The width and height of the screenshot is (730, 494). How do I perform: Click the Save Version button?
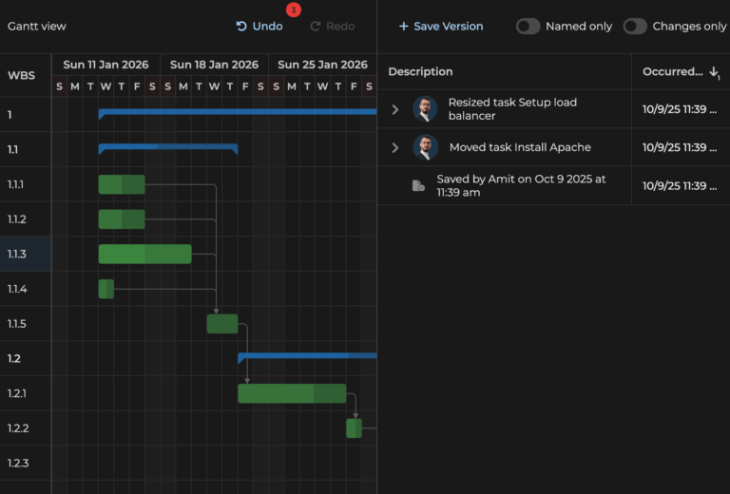tap(441, 27)
